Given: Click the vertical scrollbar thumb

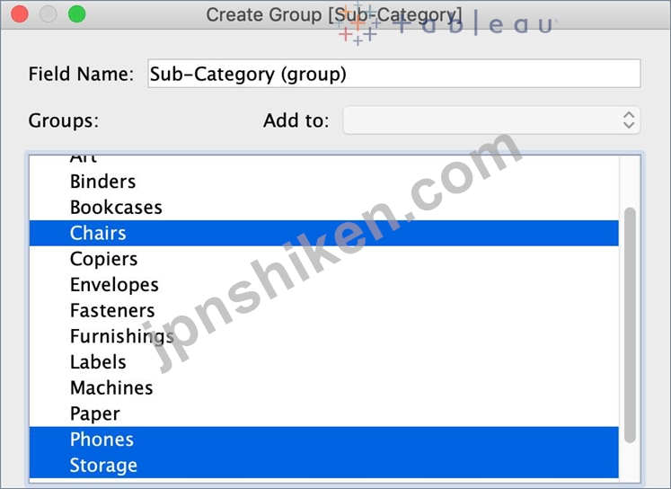Looking at the screenshot, I should tap(630, 325).
